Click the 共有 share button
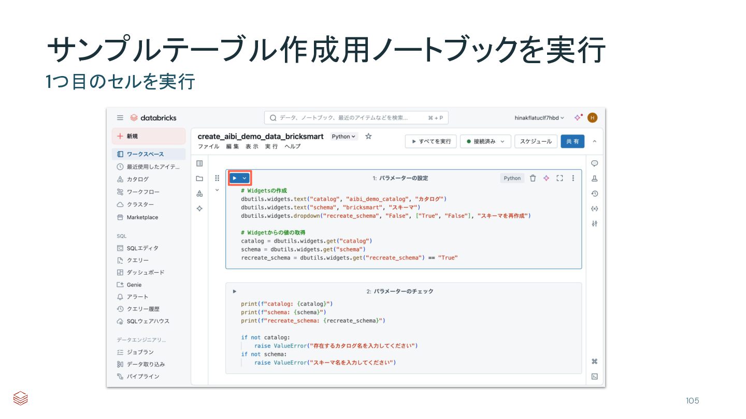746x419 pixels. pyautogui.click(x=572, y=141)
